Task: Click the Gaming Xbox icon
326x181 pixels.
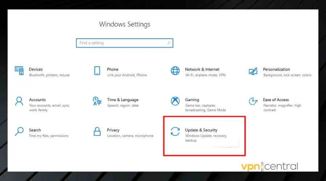Action: pos(175,101)
